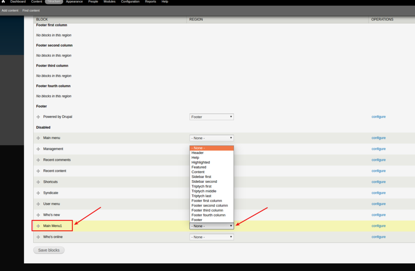The width and height of the screenshot is (415, 271).
Task: Open the Modules admin menu
Action: point(109,2)
